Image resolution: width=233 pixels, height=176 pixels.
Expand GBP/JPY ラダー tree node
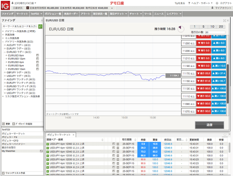click(x=5, y=72)
